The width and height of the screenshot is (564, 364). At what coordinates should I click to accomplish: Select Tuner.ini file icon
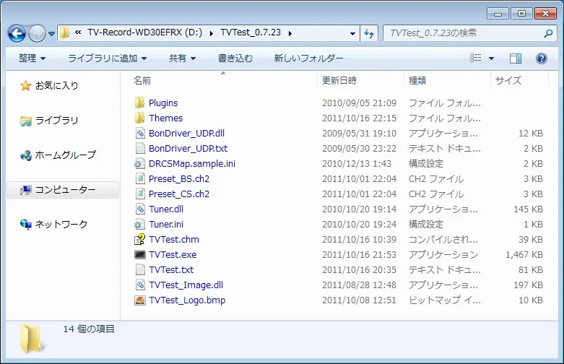139,224
